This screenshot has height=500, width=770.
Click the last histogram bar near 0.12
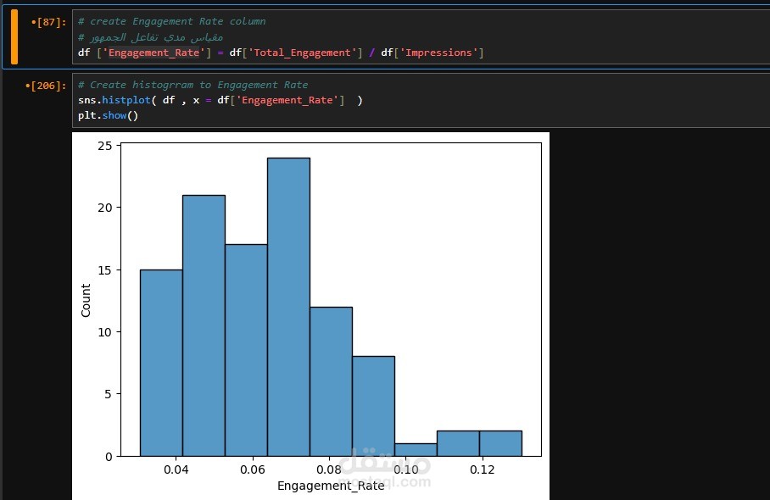(x=501, y=443)
